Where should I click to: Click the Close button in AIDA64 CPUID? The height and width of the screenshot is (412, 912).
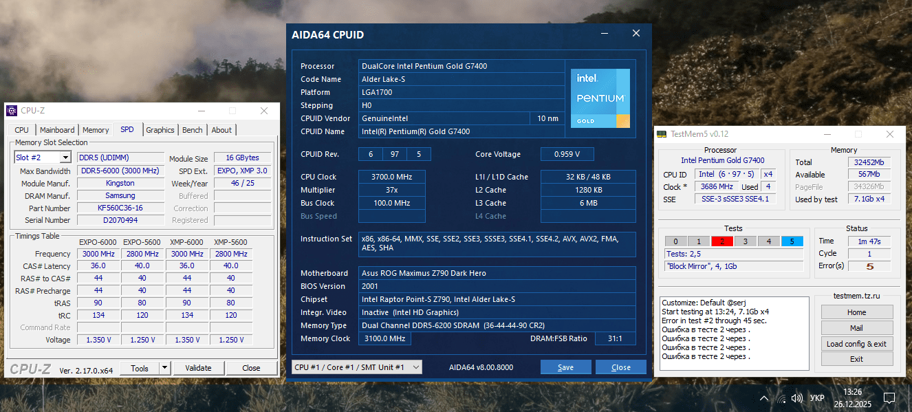point(621,367)
